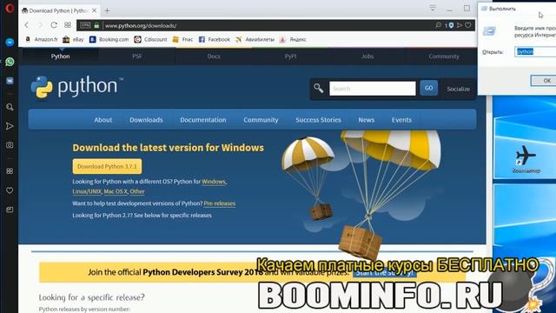Close the Download Python tab
Viewport: 556px width, 313px height.
(x=95, y=10)
